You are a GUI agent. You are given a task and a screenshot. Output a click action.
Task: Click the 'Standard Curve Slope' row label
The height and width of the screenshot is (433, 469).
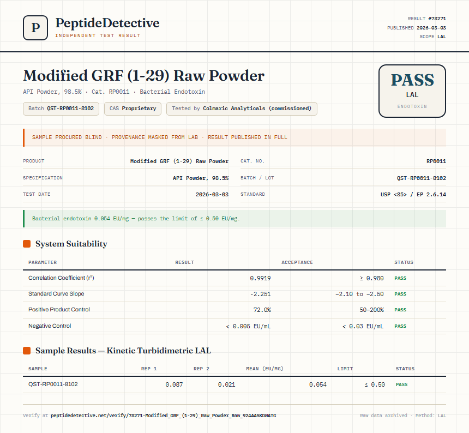[56, 293]
